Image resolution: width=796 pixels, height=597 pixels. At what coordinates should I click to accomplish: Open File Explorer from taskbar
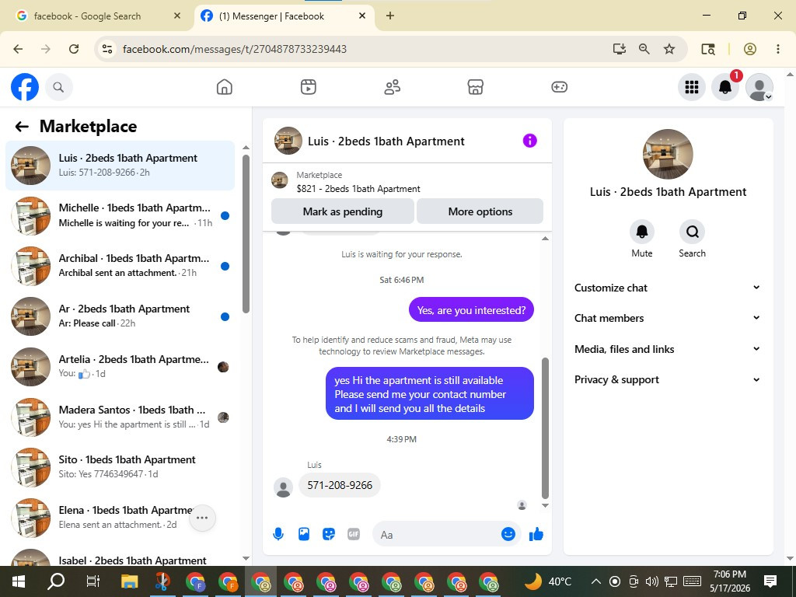[x=130, y=581]
